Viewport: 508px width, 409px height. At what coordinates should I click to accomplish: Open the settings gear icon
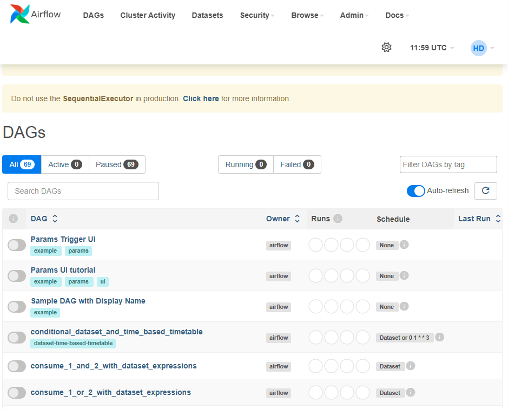click(x=386, y=47)
